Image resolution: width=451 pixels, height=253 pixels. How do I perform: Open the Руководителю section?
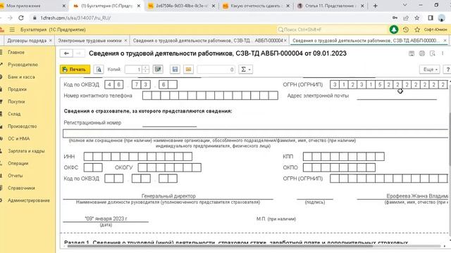pyautogui.click(x=23, y=65)
